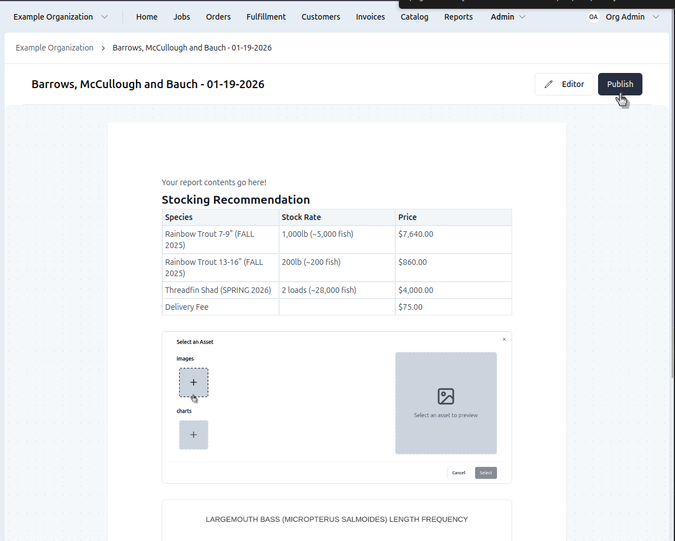Click the pencil icon beside Editor
This screenshot has height=541, width=675.
549,84
